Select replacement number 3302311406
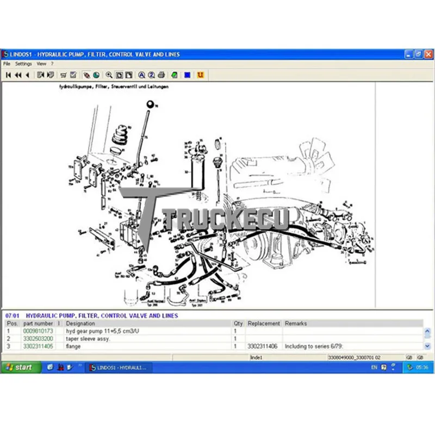The height and width of the screenshot is (435, 435). pos(263,346)
